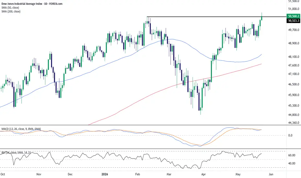
Task: Click the MACD (12, 26, close, 9, EMA, EMA) label
Action: [21, 129]
